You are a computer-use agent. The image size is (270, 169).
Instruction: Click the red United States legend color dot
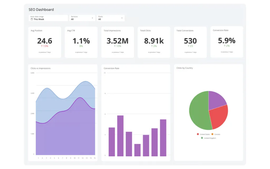[198, 134]
